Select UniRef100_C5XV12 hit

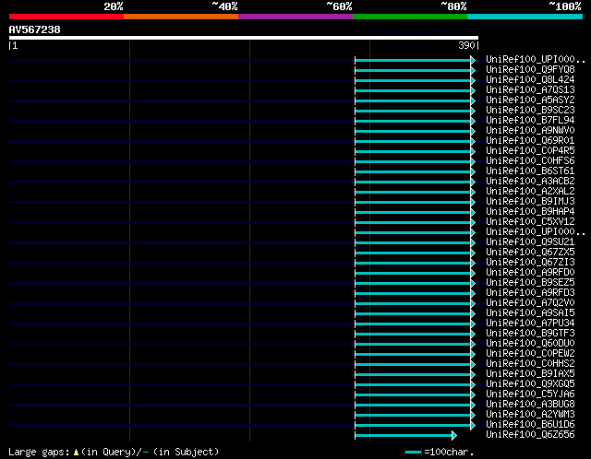pos(530,222)
